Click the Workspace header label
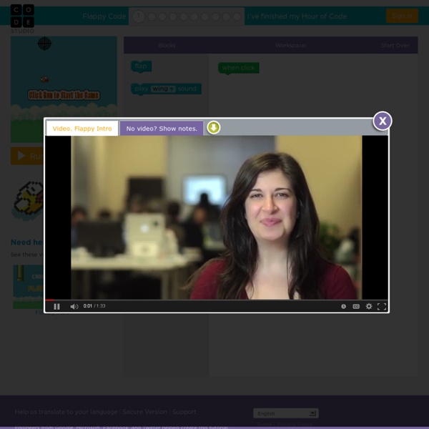Screen dimensions: 429x429 tap(291, 46)
